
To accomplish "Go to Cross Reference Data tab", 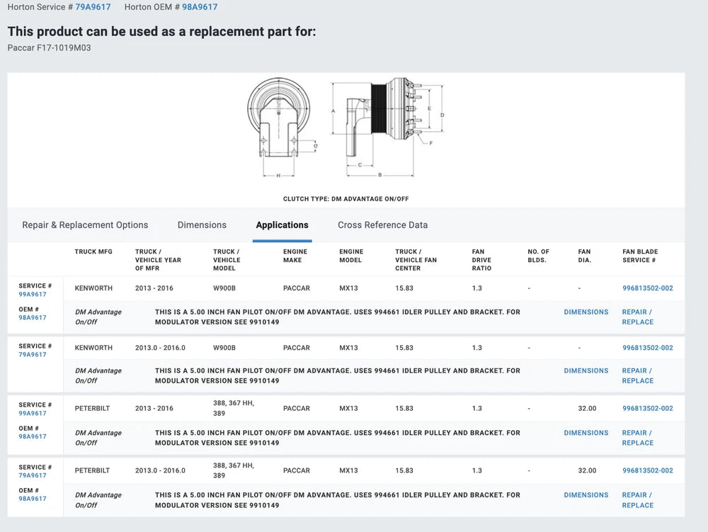I will click(x=382, y=225).
